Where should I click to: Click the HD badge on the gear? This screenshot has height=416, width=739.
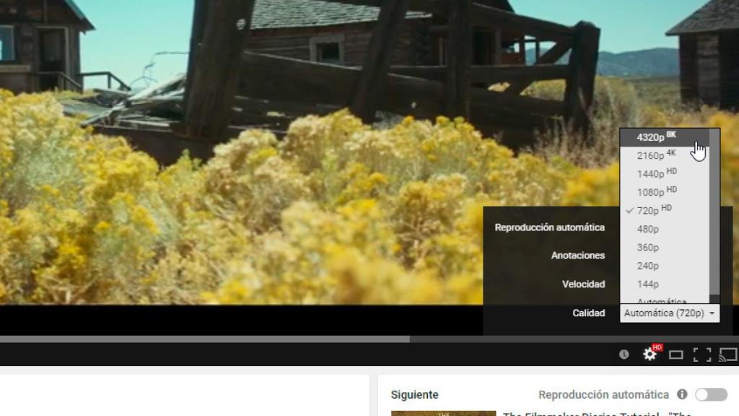[x=656, y=347]
